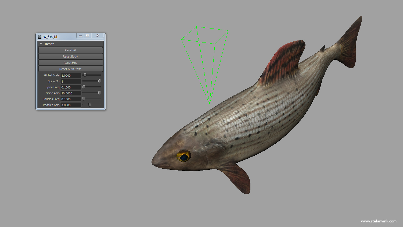Click the Global Scale value field
403x227 pixels.
point(71,76)
